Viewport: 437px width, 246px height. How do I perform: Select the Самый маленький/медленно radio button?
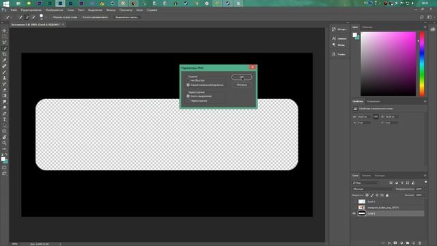(x=188, y=85)
